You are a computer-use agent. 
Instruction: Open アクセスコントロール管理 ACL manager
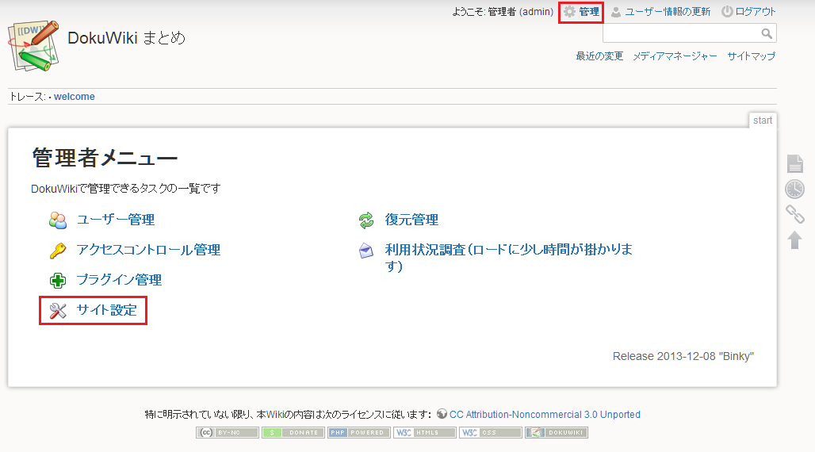coord(148,251)
